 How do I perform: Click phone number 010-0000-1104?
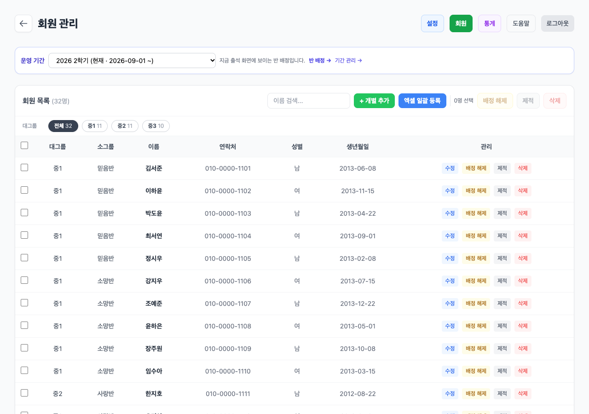(x=228, y=236)
